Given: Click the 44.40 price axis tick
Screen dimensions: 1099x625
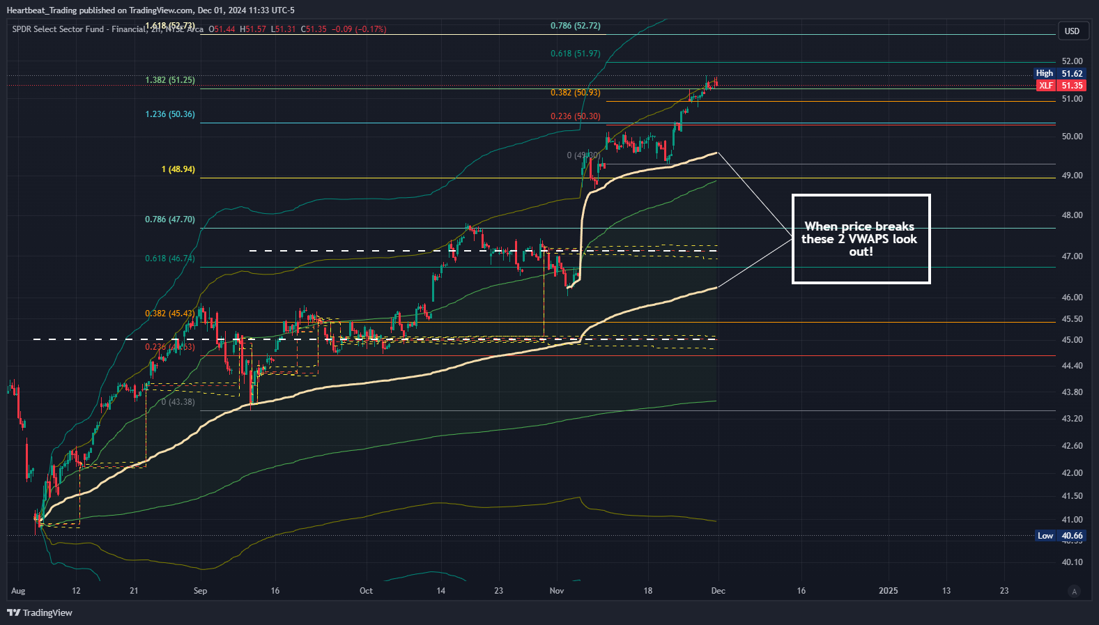Looking at the screenshot, I should click(1072, 366).
